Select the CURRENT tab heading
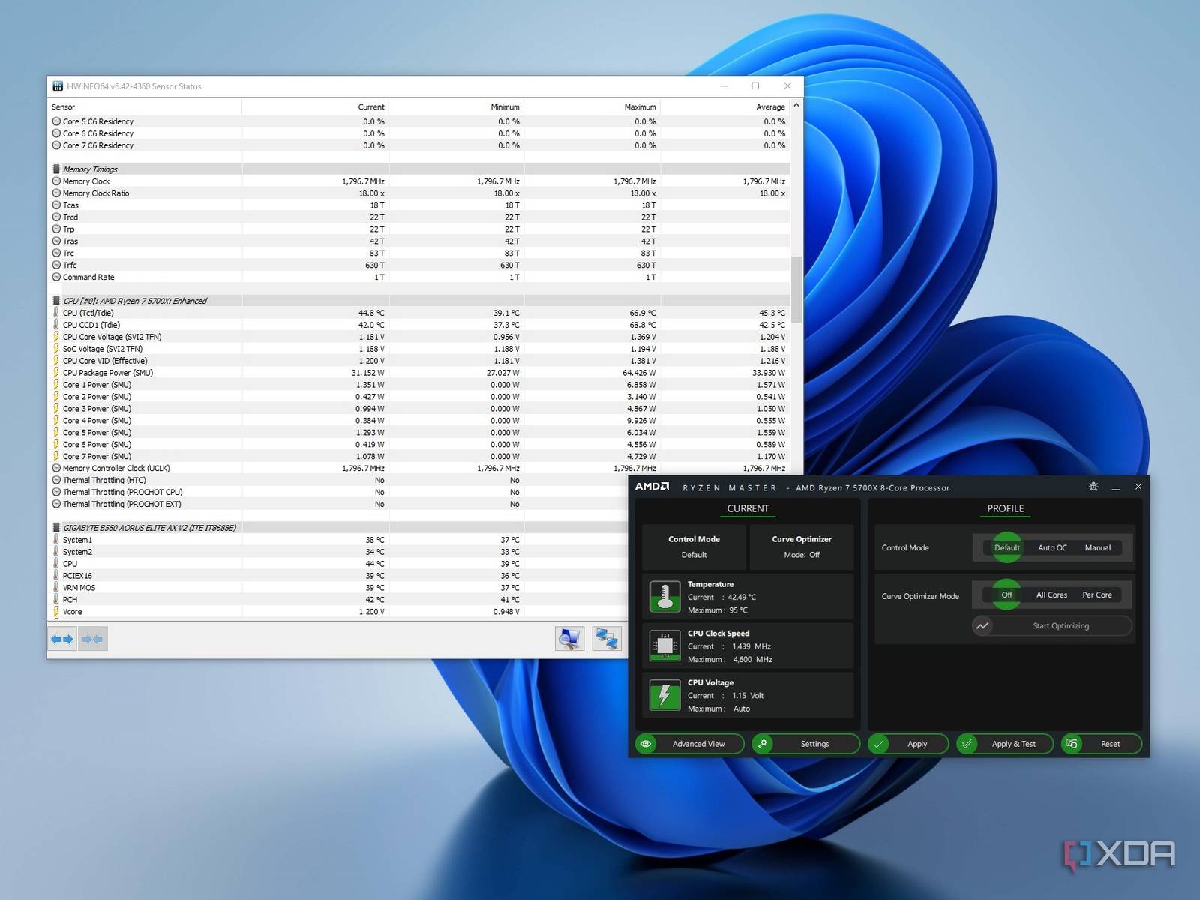 pyautogui.click(x=747, y=508)
